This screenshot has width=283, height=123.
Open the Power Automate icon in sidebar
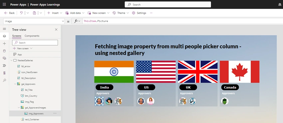pyautogui.click(x=5, y=66)
